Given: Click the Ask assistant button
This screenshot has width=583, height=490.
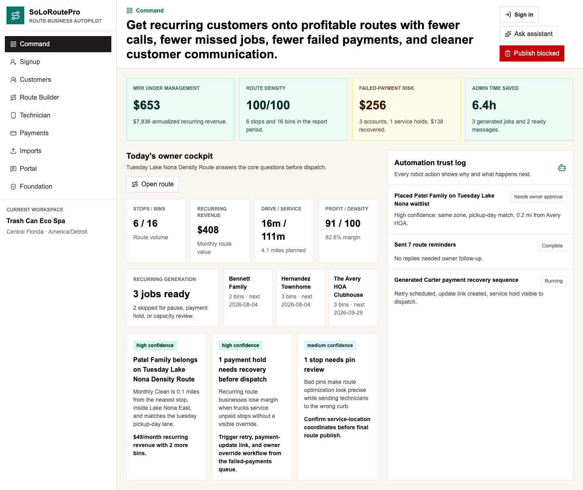Looking at the screenshot, I should click(529, 34).
